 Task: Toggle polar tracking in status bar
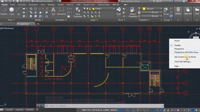(138, 110)
